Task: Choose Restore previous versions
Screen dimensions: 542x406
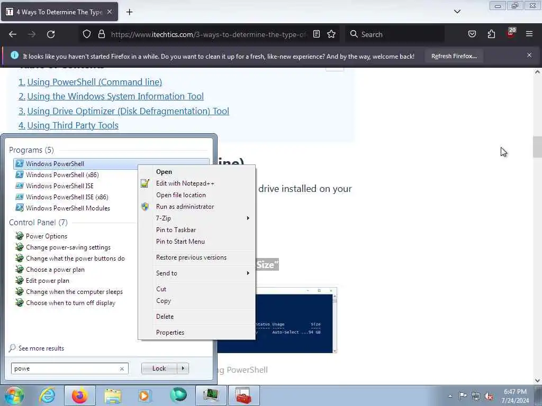Action: (x=197, y=257)
